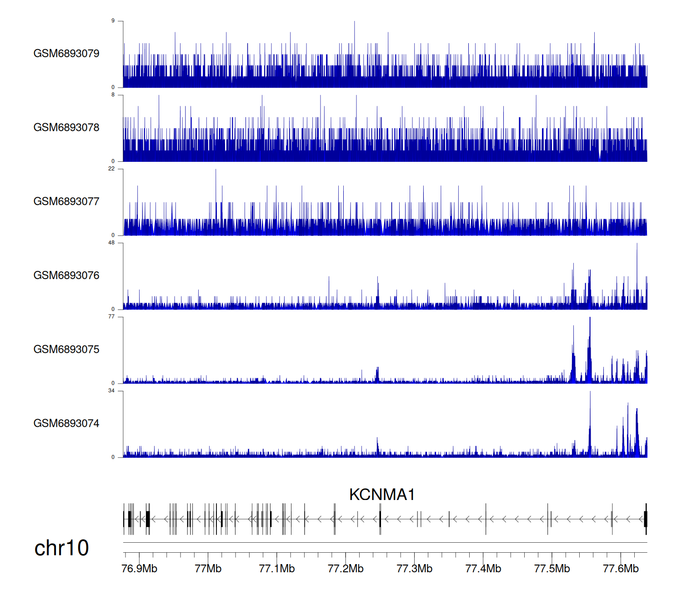Image resolution: width=682 pixels, height=600 pixels.
Task: Select the 77.2Mb coordinate label
Action: [x=346, y=569]
